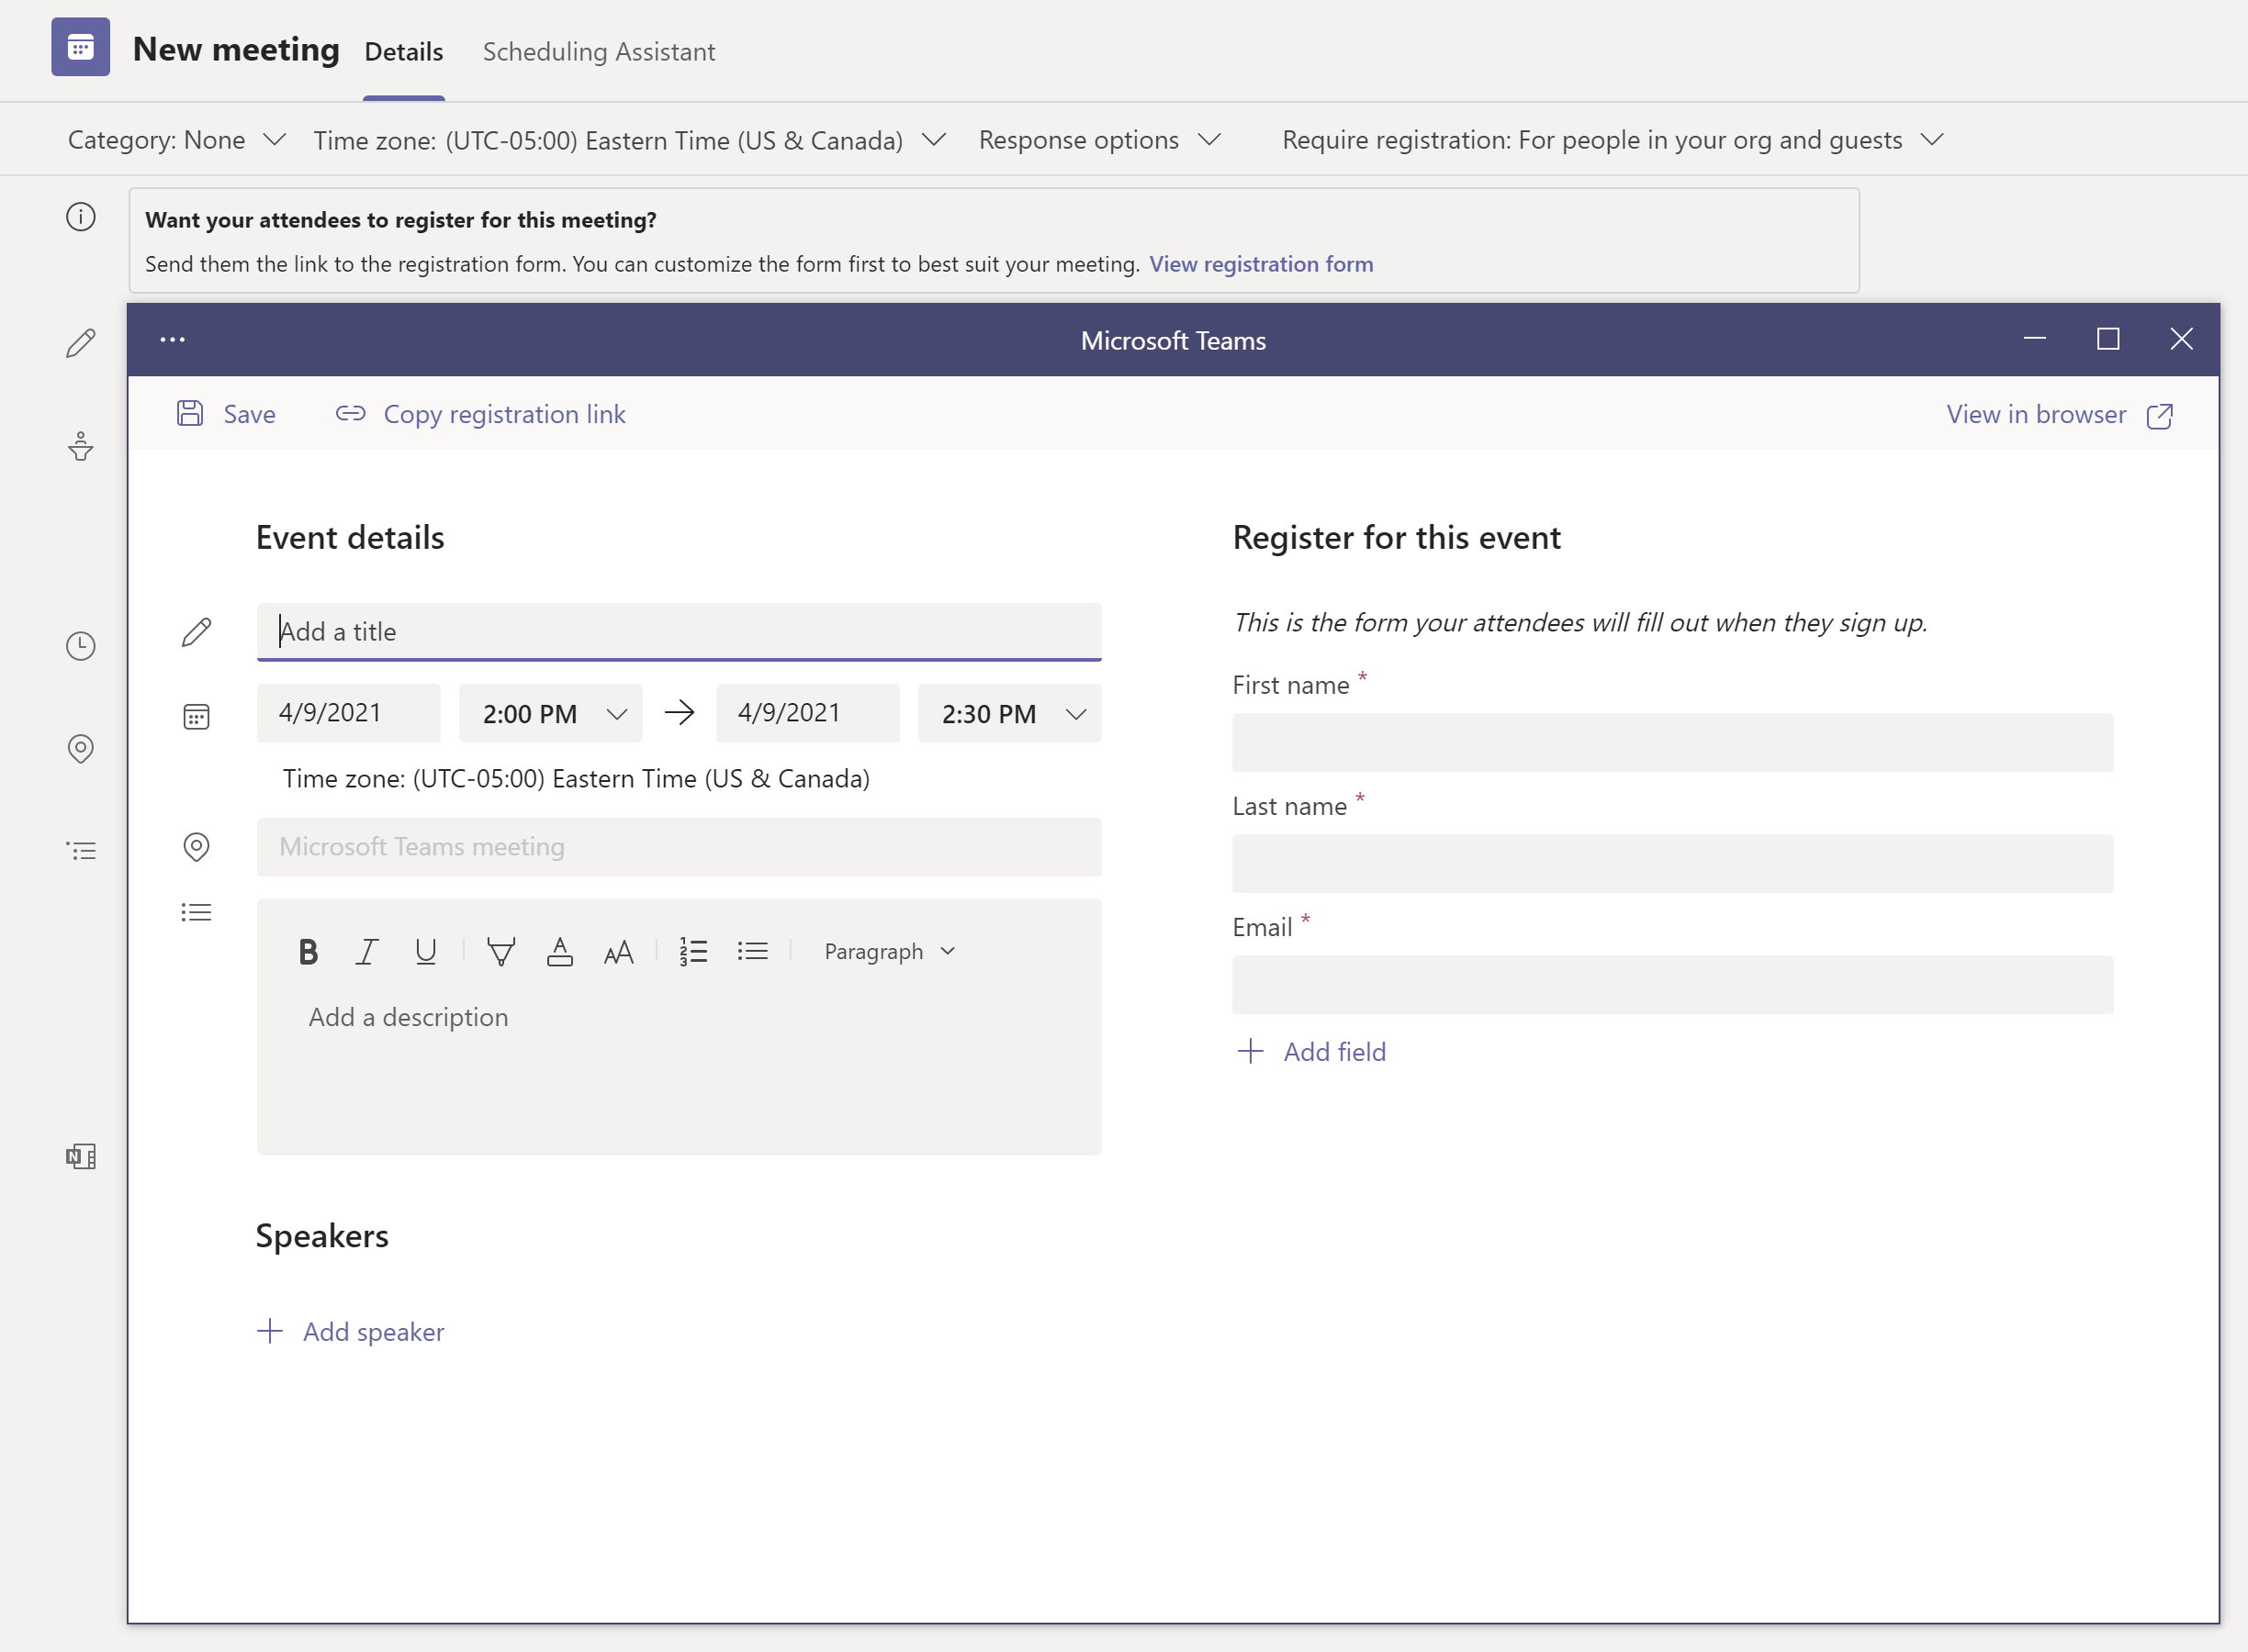
Task: Click the Microsoft Teams meeting location field
Action: coord(680,847)
